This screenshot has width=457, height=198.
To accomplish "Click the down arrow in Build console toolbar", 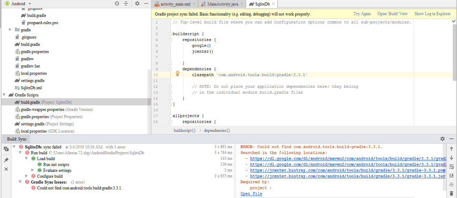I will (451, 158).
